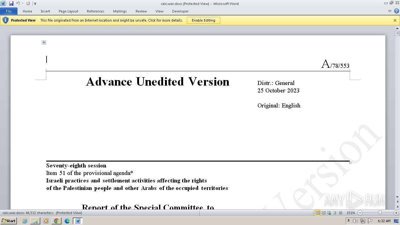Click the Previous Page double-arrow button
The height and width of the screenshot is (225, 400).
397,201
